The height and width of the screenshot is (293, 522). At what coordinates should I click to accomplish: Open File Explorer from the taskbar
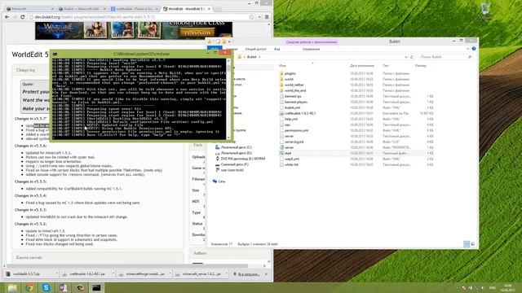(12, 287)
